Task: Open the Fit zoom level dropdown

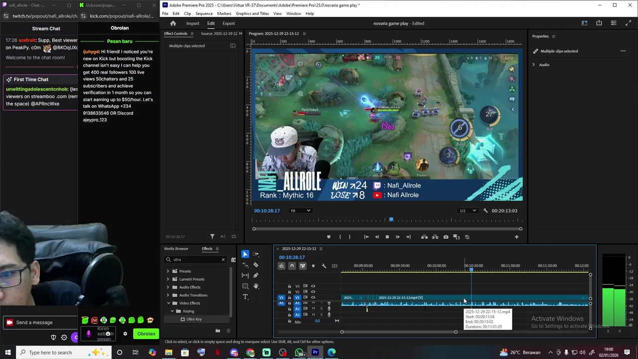Action: (x=301, y=210)
